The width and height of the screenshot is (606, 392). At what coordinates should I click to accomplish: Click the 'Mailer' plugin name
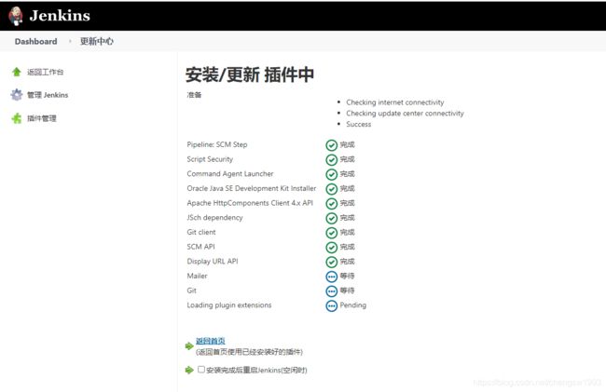[x=197, y=276]
